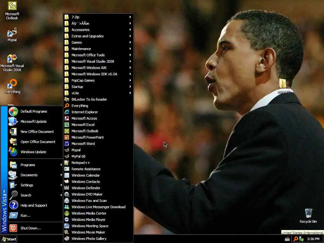Screen dimensions: 324x243
Task: Launch Notepad++
Action: [98, 163]
